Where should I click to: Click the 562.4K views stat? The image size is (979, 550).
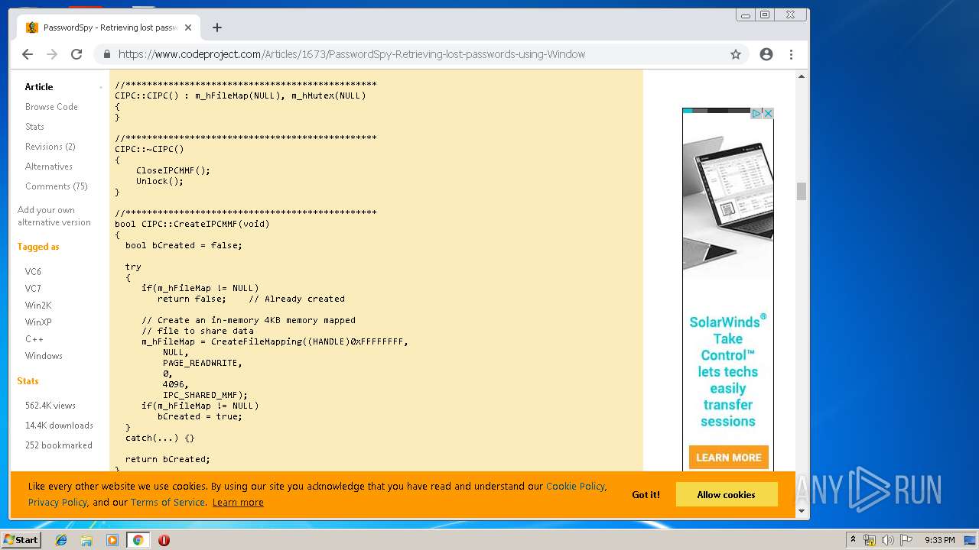click(50, 406)
